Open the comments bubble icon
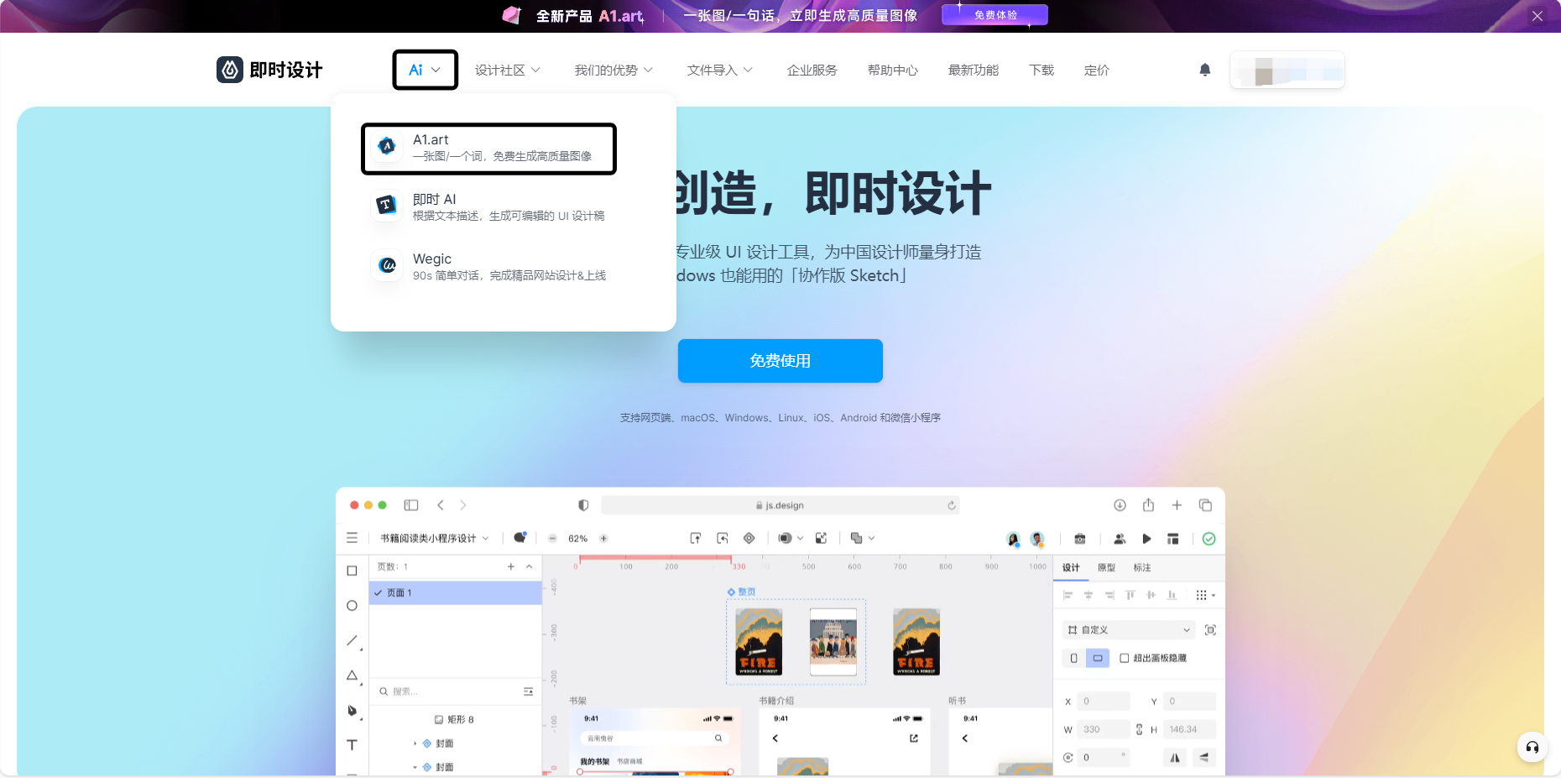This screenshot has height=778, width=1561. point(519,538)
